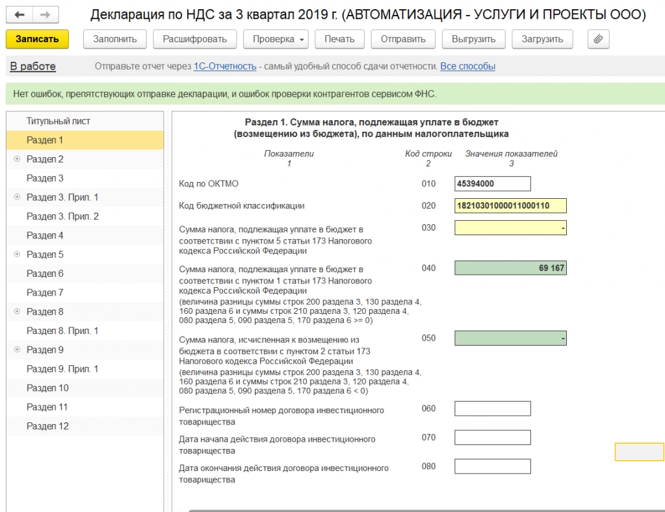
Task: Expand Раздел 3. Прил. 1 node
Action: tap(17, 197)
